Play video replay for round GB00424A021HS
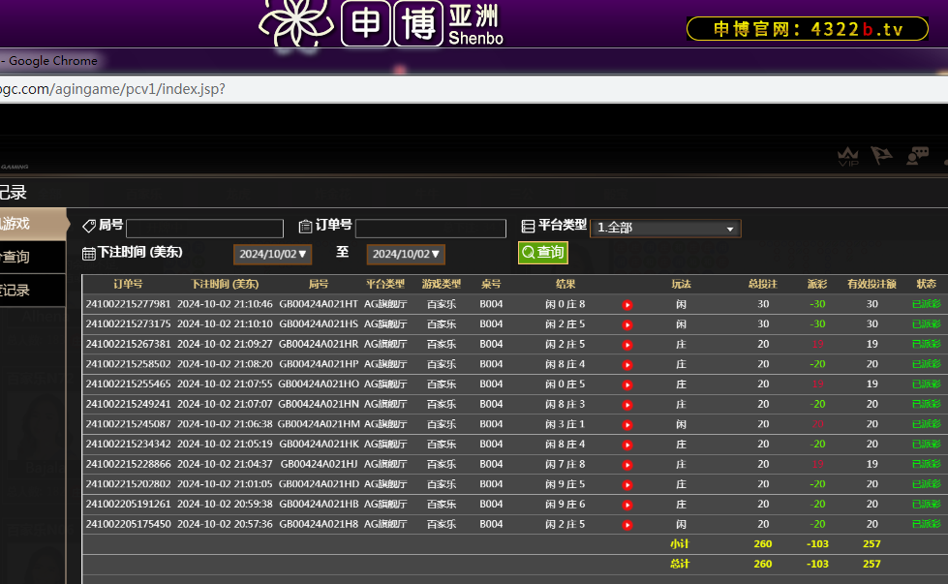 [627, 324]
